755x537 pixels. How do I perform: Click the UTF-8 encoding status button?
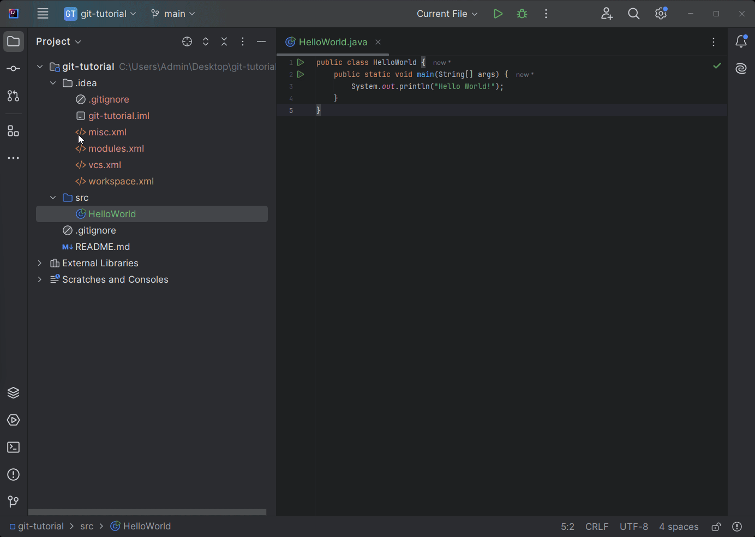click(633, 527)
